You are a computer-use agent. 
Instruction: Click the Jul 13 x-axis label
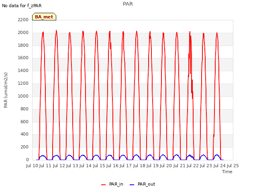pos(72,166)
